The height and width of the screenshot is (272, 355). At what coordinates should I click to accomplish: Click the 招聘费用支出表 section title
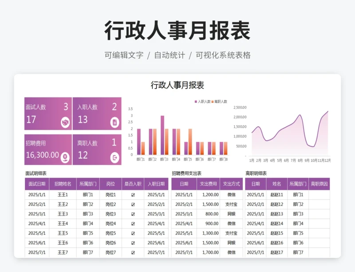(186, 173)
